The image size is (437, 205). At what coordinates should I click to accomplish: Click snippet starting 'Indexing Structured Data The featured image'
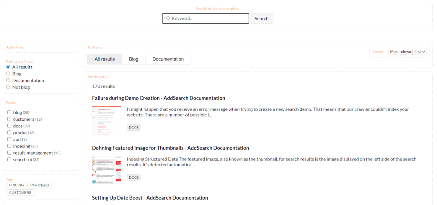[272, 162]
